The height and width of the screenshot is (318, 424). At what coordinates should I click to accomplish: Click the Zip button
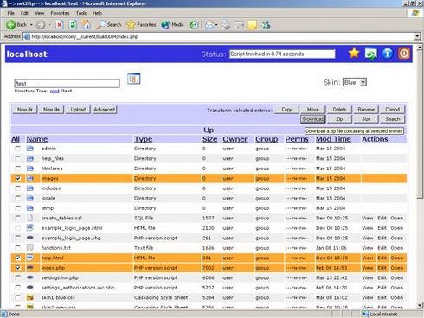339,119
